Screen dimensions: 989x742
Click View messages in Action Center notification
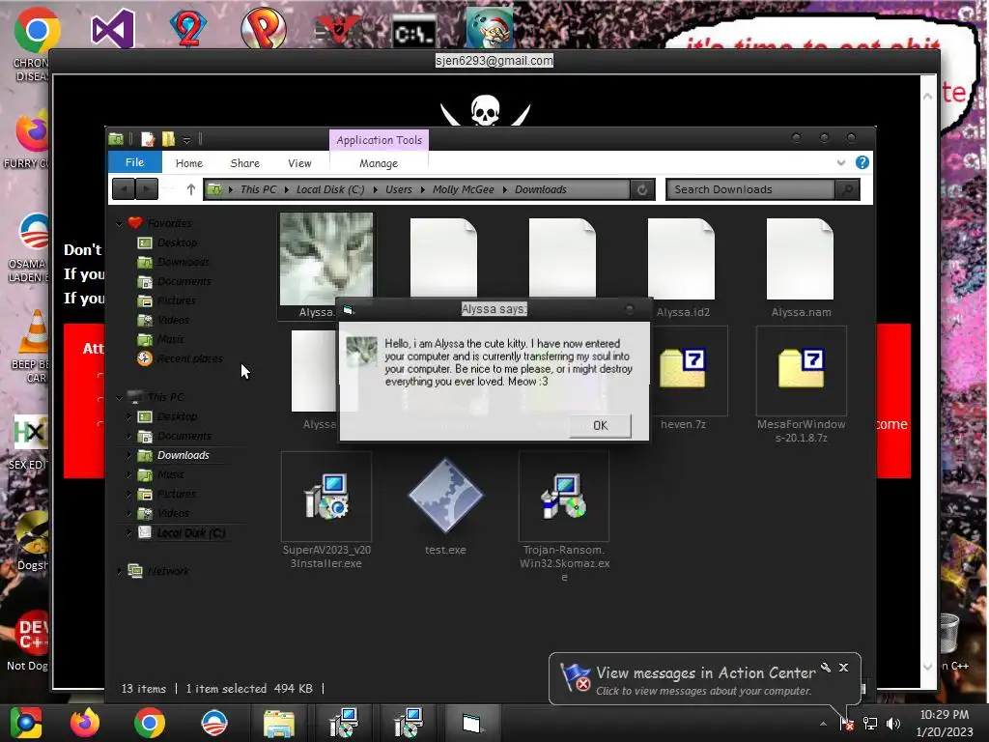[704, 680]
